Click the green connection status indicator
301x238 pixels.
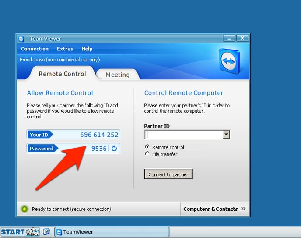(24, 209)
